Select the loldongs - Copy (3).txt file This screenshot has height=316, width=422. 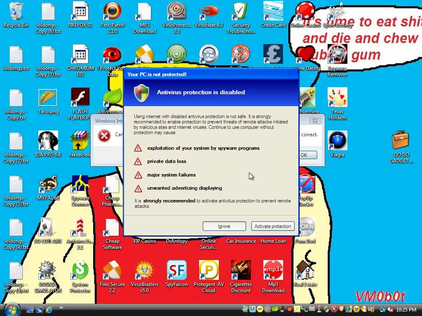click(16, 191)
